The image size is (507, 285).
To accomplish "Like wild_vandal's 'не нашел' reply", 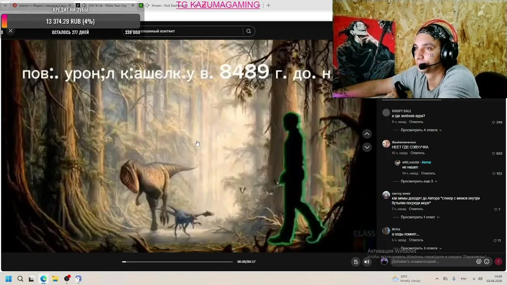I will 494,173.
